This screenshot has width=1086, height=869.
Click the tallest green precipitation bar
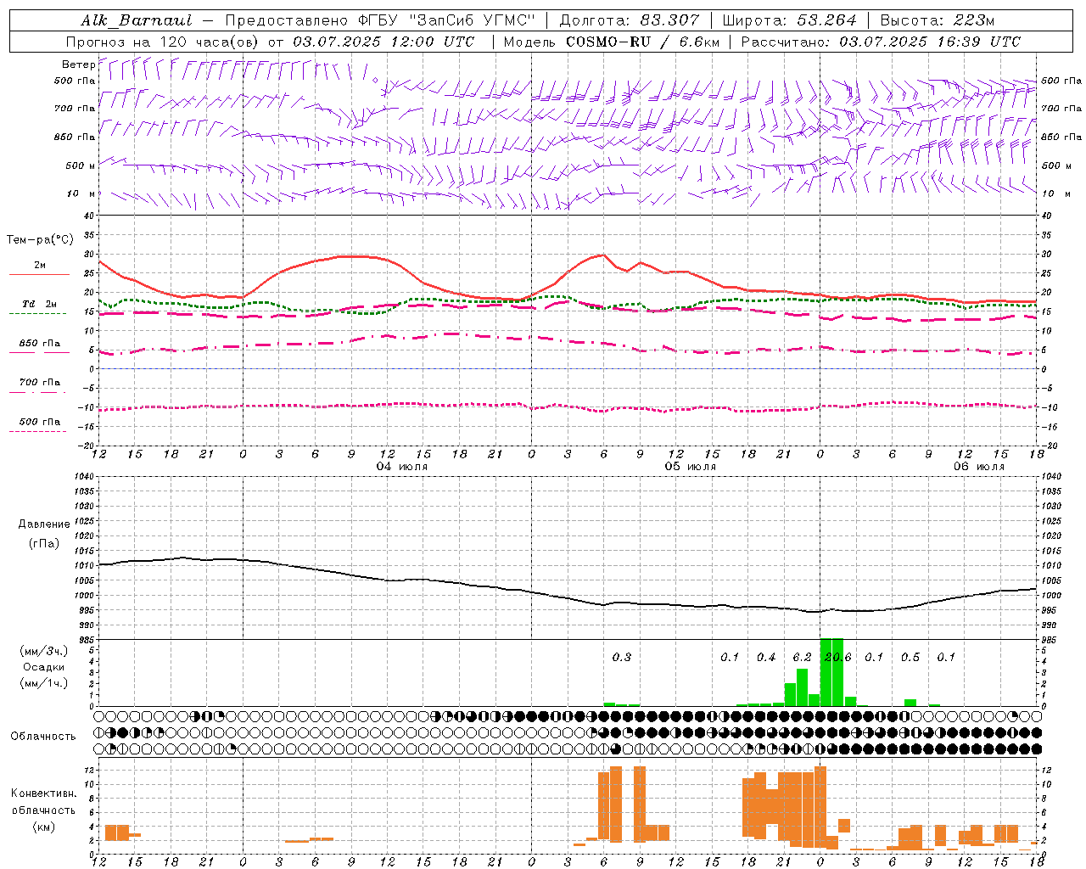point(831,672)
